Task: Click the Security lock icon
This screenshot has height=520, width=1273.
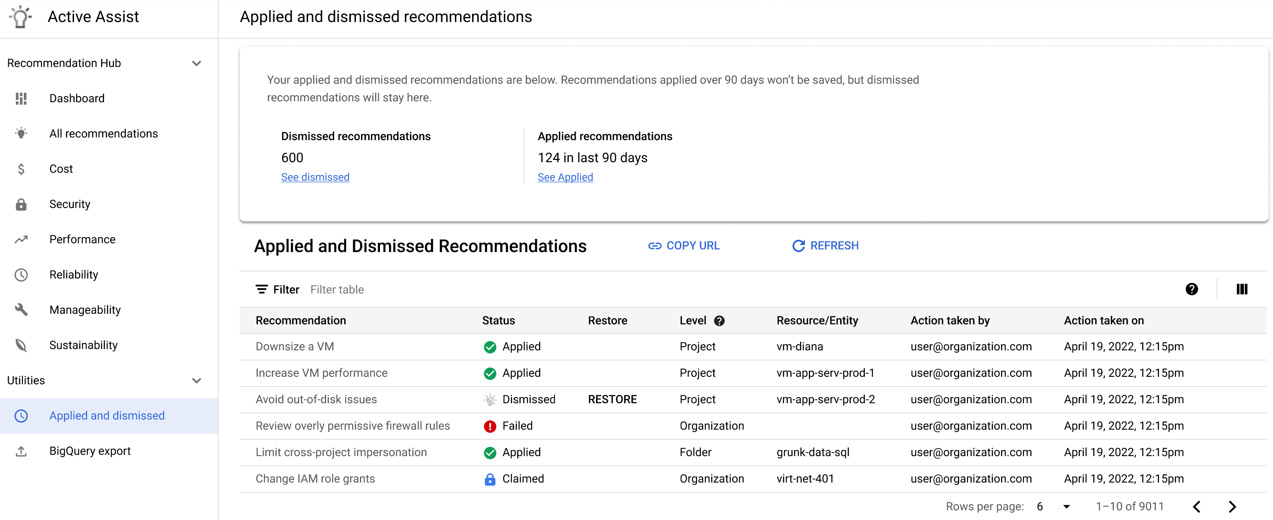Action: (x=22, y=204)
